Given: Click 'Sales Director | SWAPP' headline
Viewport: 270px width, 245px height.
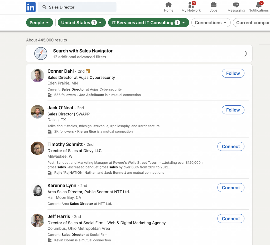Looking at the screenshot, I should click(69, 114).
